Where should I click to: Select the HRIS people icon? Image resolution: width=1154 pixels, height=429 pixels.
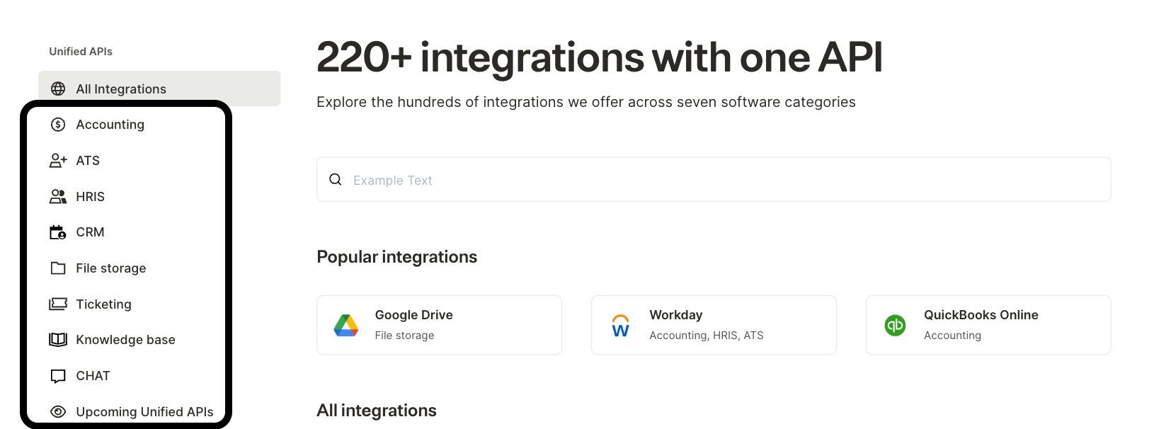[57, 196]
